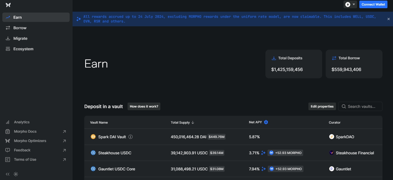Open the Ethereum network selector dropdown
This screenshot has height=180, width=393.
click(x=350, y=4)
